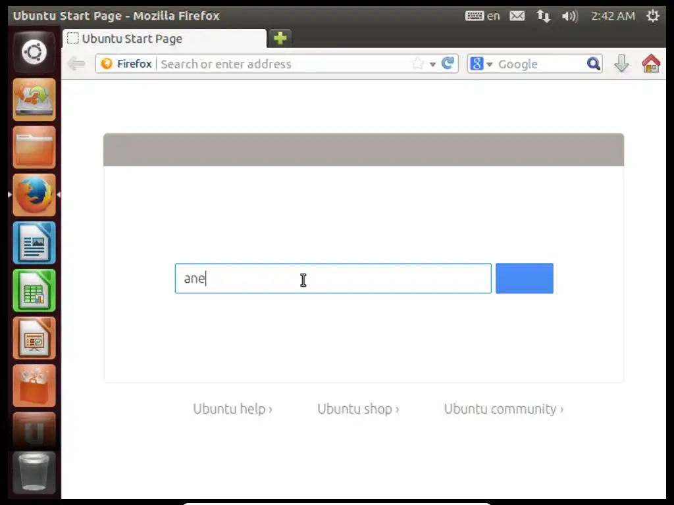Click the keyboard layout indicator
The height and width of the screenshot is (505, 674).
click(482, 16)
